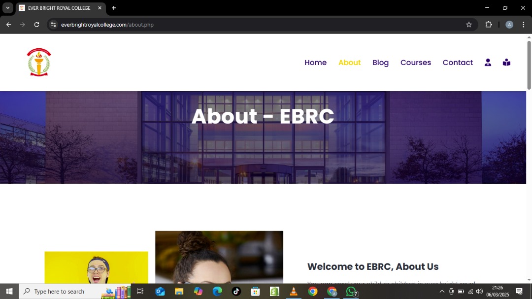Screen dimensions: 532x299
Task: Close the EVER BRIGHT ROYAL COLLEGE tab
Action: [100, 8]
